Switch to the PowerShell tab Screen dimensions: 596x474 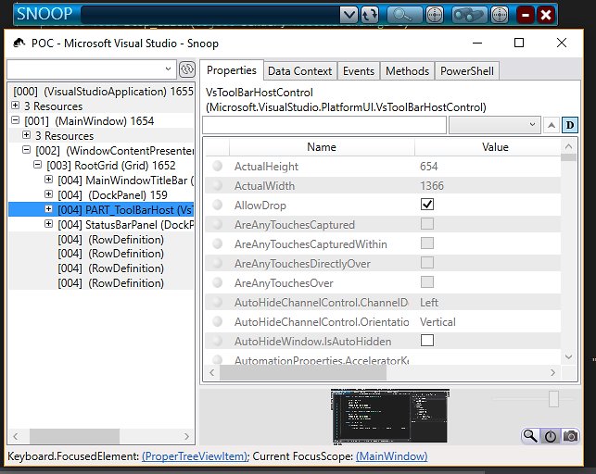[x=467, y=71]
